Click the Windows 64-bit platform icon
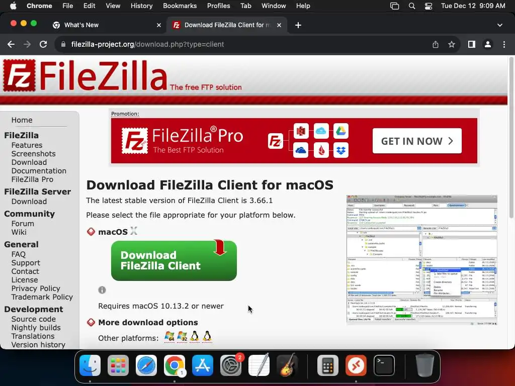Viewport: 515px width, 386px height. 169,336
